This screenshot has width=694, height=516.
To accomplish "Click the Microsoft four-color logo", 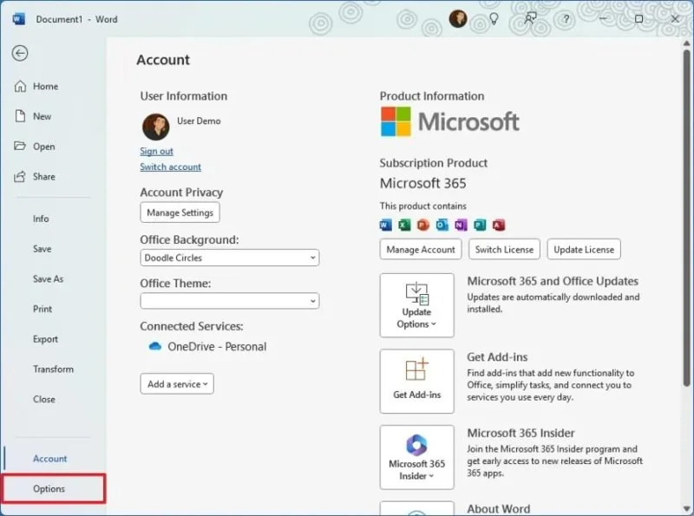I will 396,121.
